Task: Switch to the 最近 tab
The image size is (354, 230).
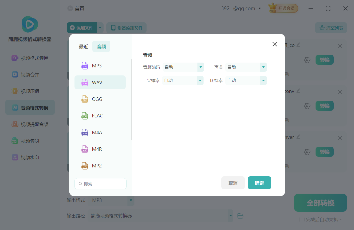Action: tap(83, 46)
